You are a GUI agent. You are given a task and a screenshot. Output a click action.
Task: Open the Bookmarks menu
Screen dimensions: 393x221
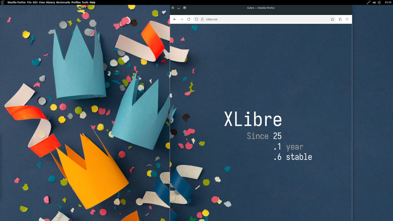tap(63, 3)
